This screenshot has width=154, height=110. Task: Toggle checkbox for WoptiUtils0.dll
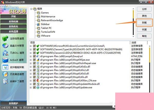tap(34, 74)
